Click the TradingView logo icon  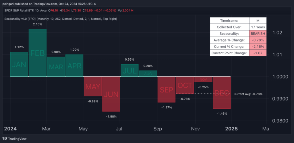6,139
